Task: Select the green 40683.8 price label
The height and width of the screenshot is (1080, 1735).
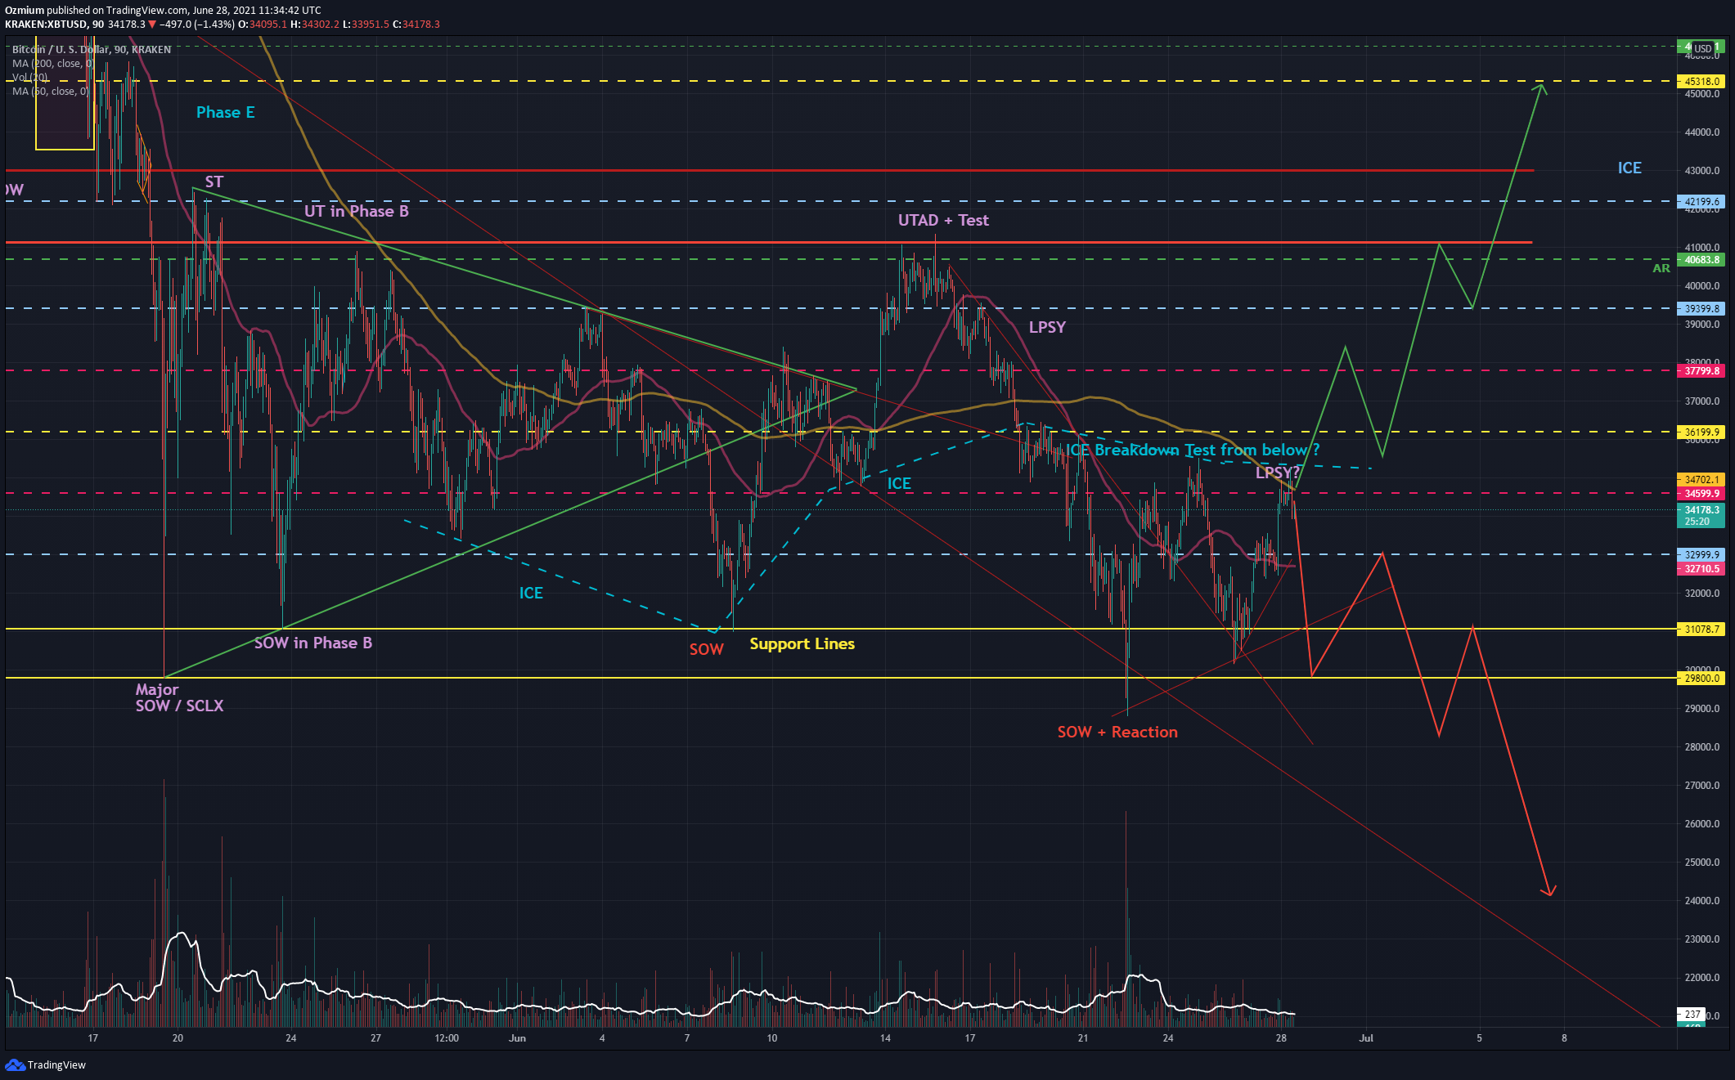Action: coord(1701,259)
